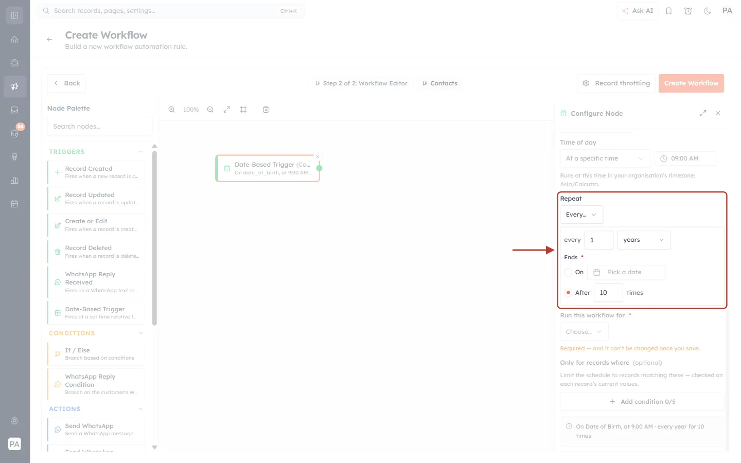This screenshot has height=463, width=741.
Task: Click Add condition 0/5 button
Action: point(642,402)
